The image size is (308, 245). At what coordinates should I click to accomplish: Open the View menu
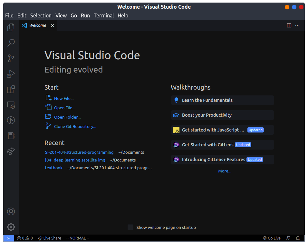61,15
